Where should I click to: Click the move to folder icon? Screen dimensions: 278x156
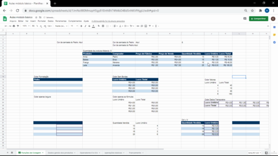[40, 17]
